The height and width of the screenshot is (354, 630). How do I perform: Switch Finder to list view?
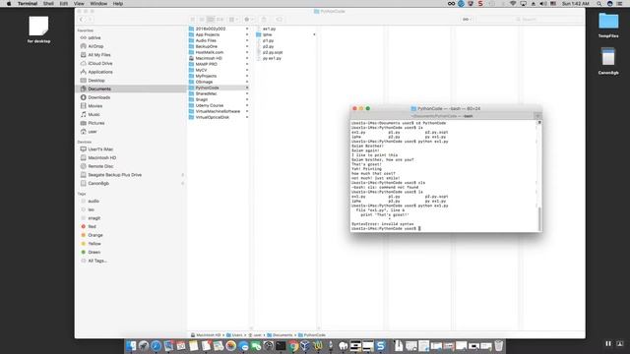(202, 20)
